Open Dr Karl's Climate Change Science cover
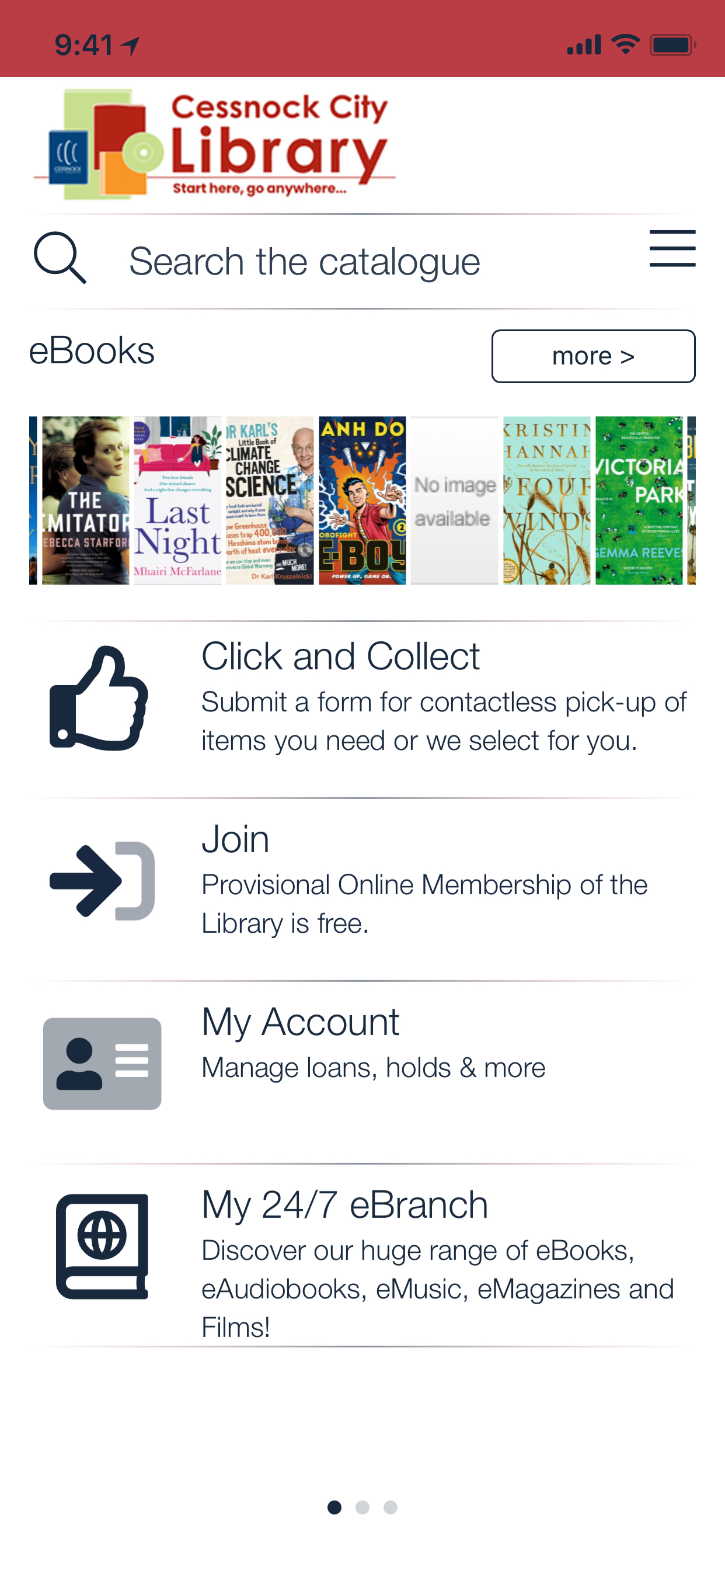 coord(269,501)
